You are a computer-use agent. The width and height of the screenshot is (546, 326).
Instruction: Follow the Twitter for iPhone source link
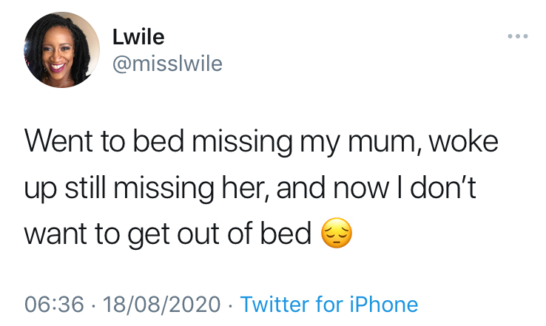[x=329, y=304]
